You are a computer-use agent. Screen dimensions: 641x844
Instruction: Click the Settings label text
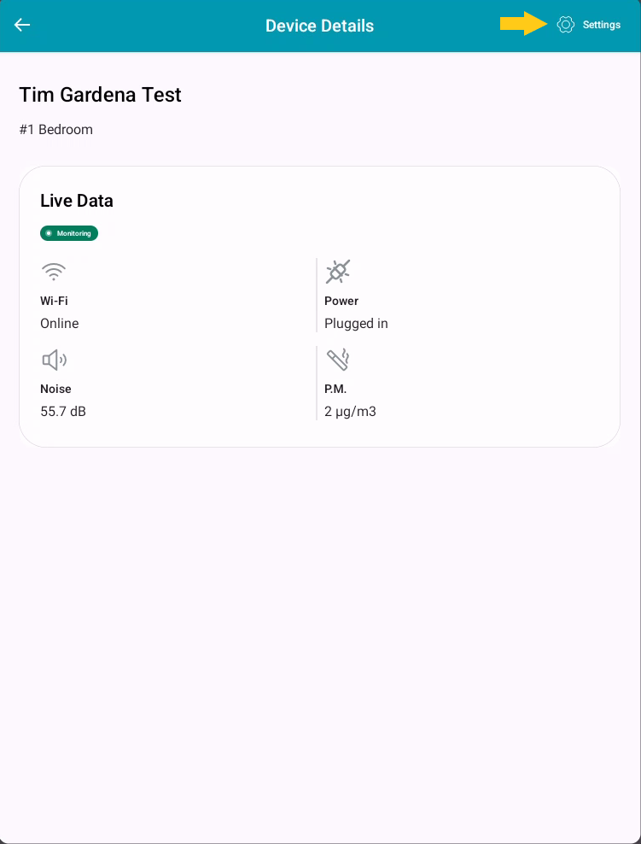click(602, 25)
